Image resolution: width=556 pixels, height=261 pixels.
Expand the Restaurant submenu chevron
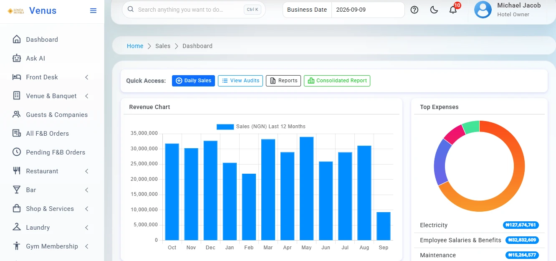(x=87, y=171)
